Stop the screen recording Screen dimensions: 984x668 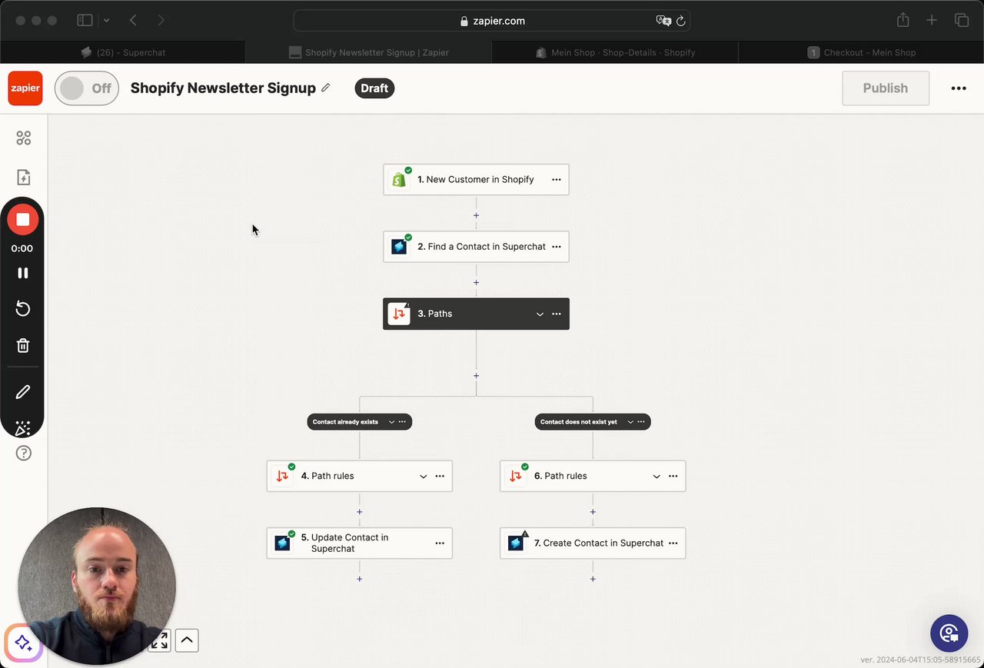tap(23, 220)
